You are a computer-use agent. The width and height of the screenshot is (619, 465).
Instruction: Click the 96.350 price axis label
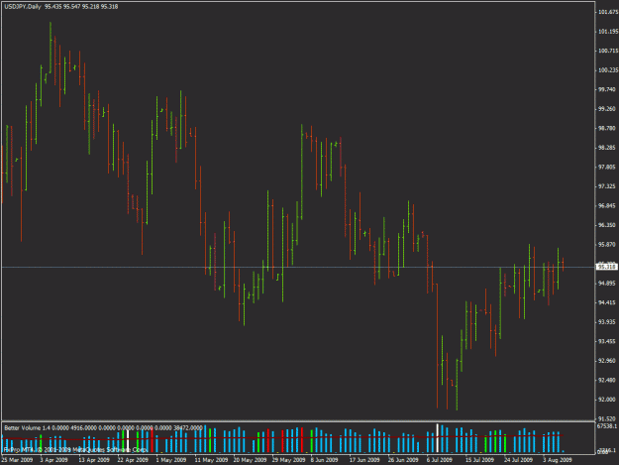pos(607,225)
